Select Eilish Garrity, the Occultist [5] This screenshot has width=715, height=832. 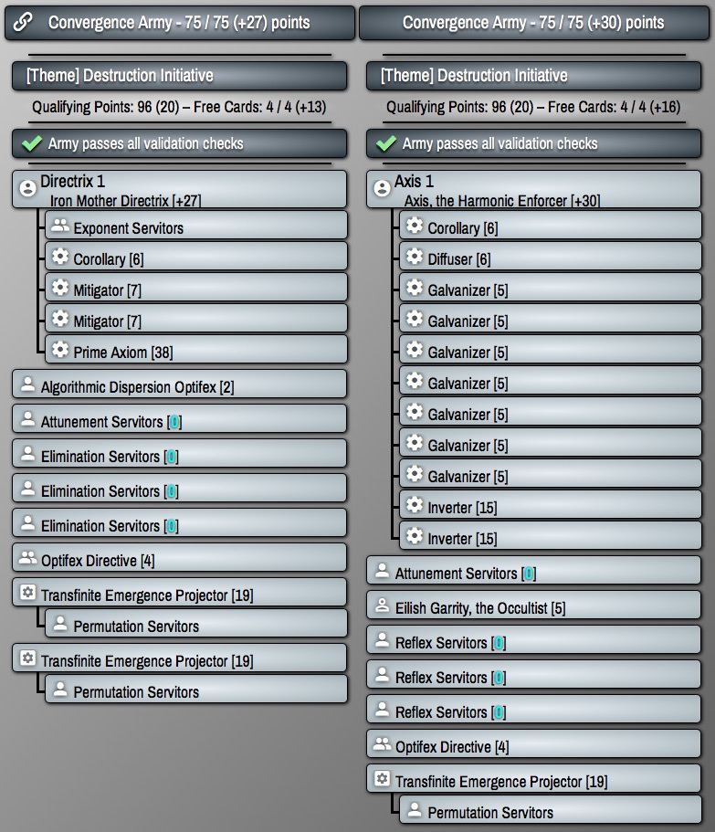point(534,605)
